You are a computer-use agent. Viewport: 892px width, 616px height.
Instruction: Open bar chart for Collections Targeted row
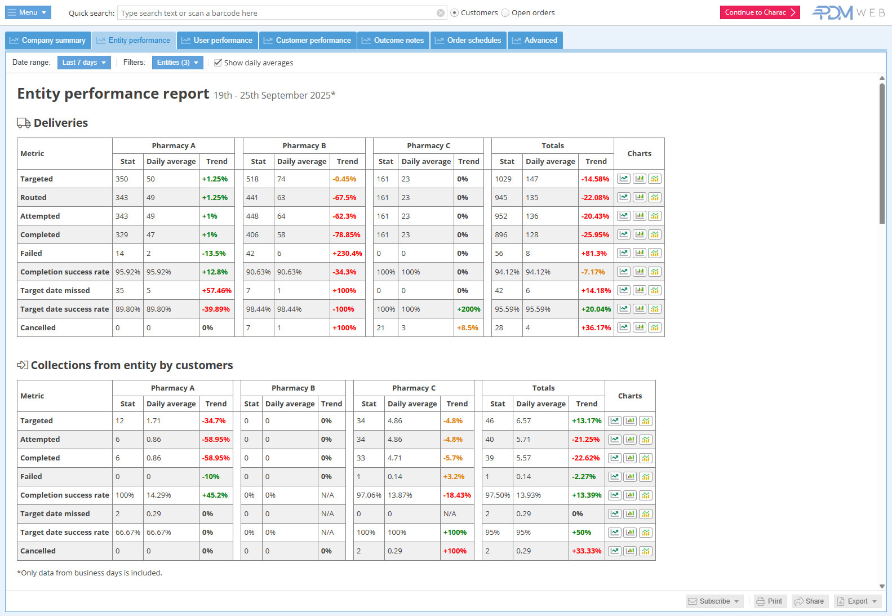630,421
